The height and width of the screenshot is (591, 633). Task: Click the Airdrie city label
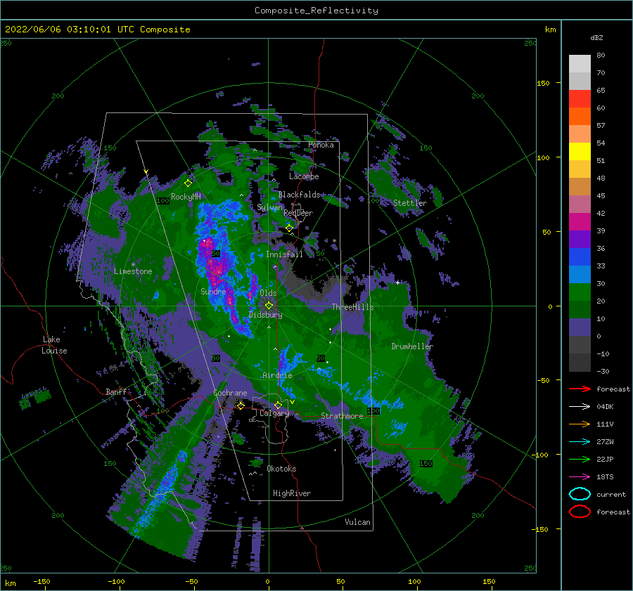[277, 375]
